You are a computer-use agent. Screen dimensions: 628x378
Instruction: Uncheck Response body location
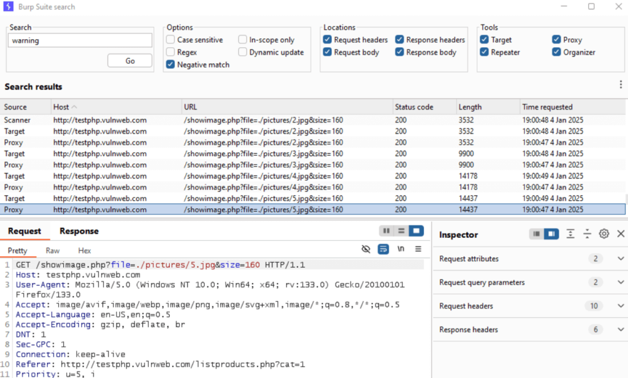400,52
